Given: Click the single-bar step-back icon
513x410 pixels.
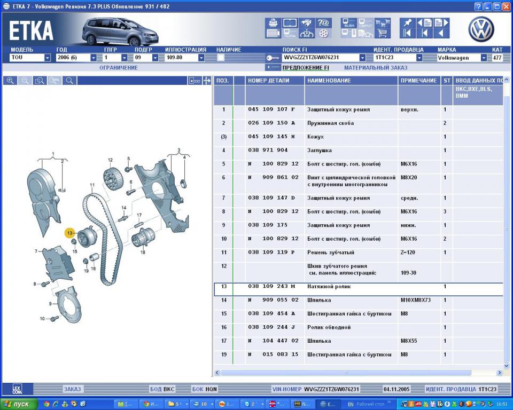Looking at the screenshot, I should [x=425, y=33].
